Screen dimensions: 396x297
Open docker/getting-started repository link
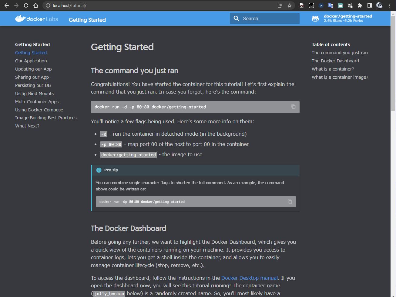(348, 18)
